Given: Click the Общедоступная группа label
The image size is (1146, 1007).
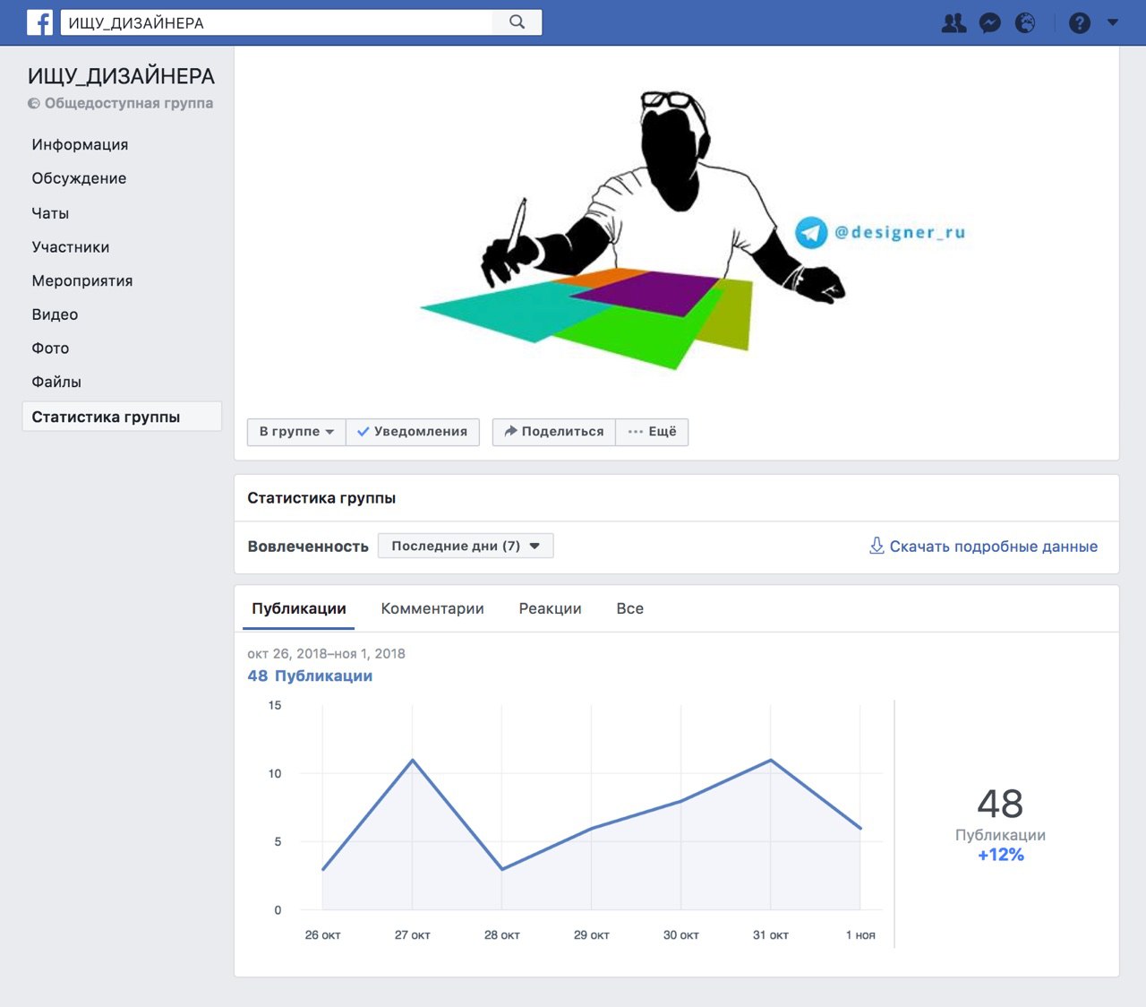Looking at the screenshot, I should [129, 103].
